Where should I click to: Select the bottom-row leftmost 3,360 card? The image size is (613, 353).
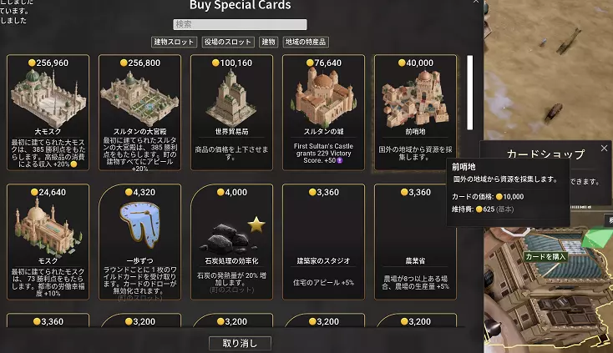click(x=48, y=320)
